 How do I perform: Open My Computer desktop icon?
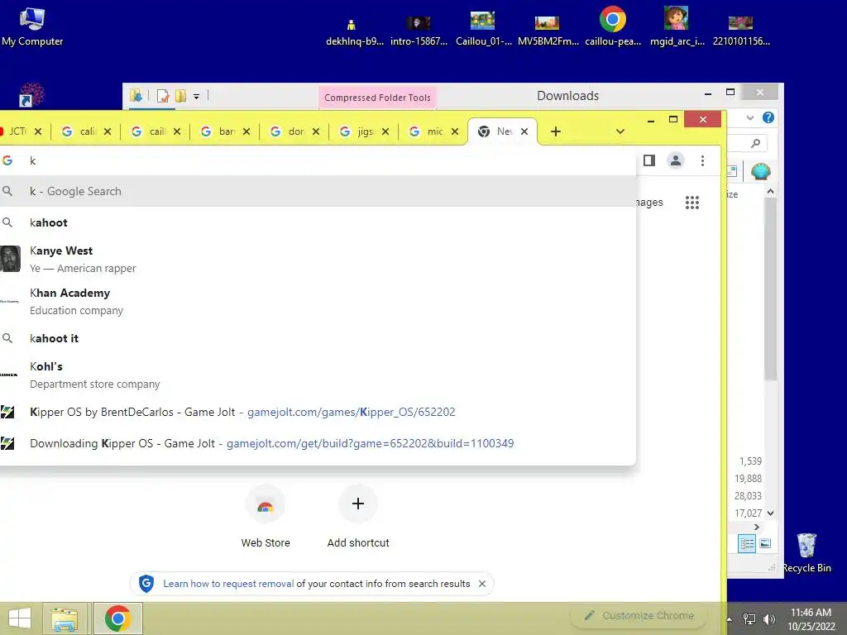pos(32,27)
